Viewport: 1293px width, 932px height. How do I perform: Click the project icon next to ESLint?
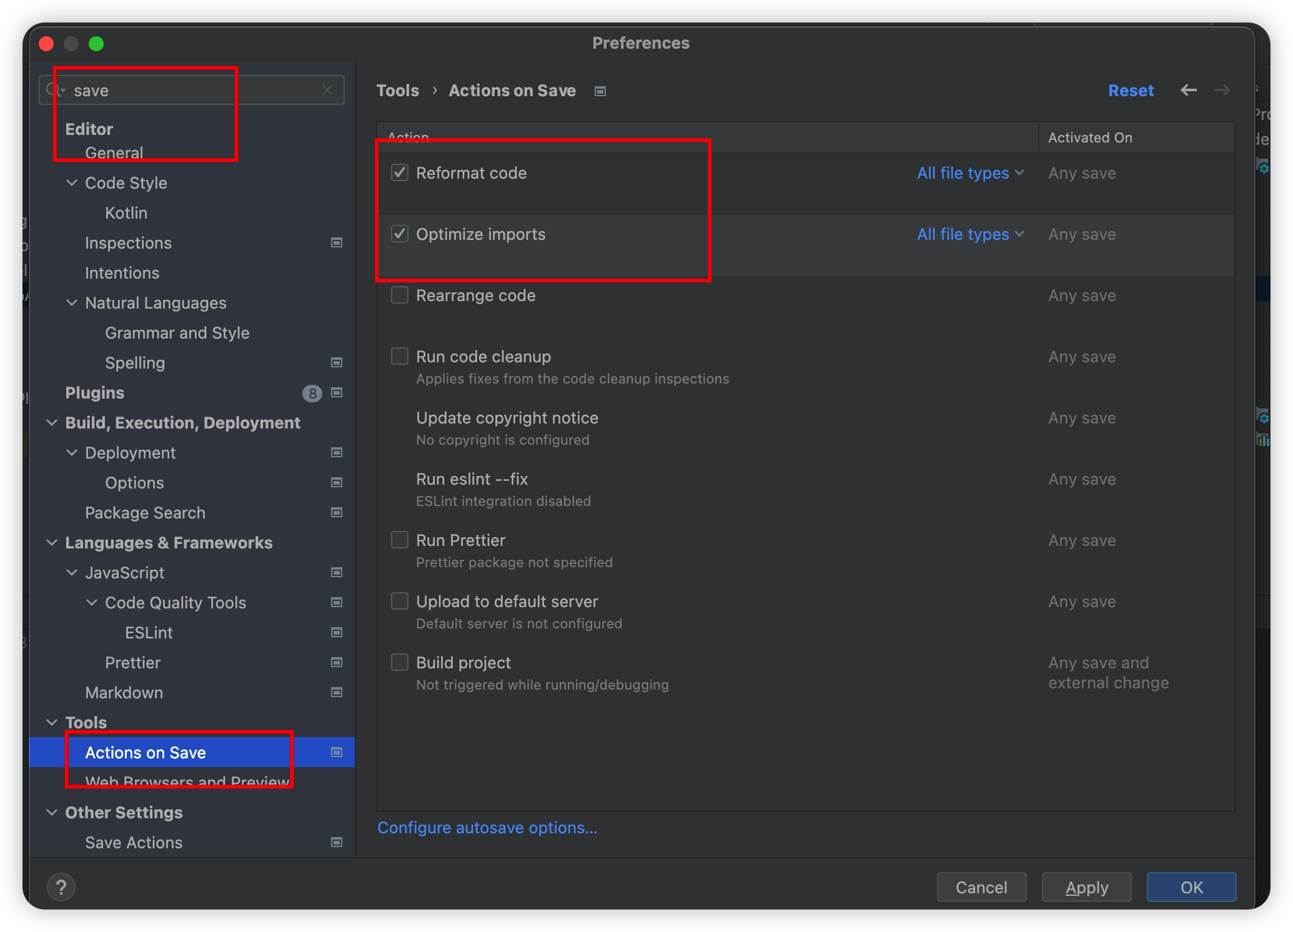click(337, 632)
